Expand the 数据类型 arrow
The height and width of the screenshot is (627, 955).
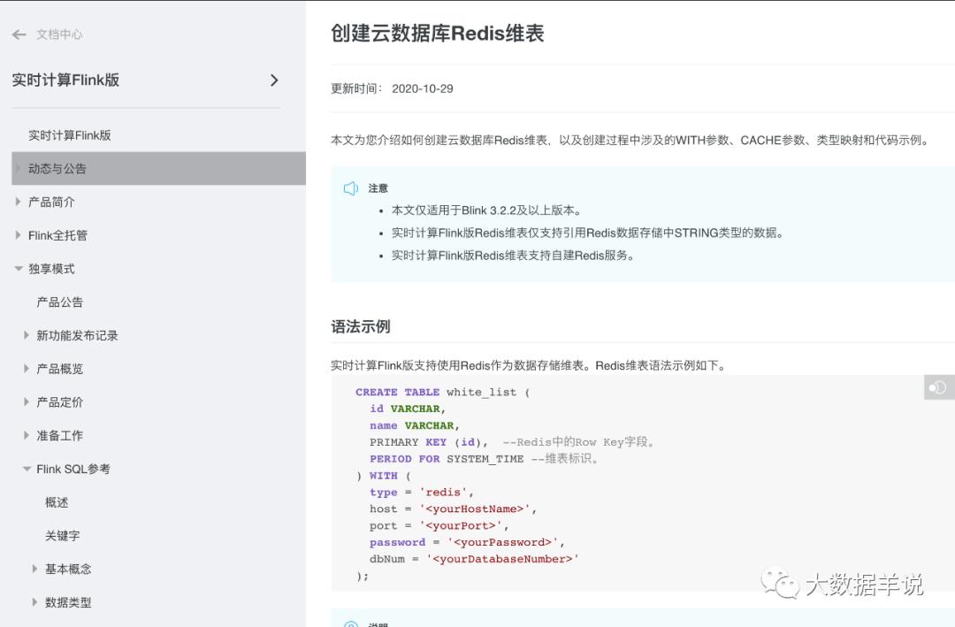tap(34, 602)
